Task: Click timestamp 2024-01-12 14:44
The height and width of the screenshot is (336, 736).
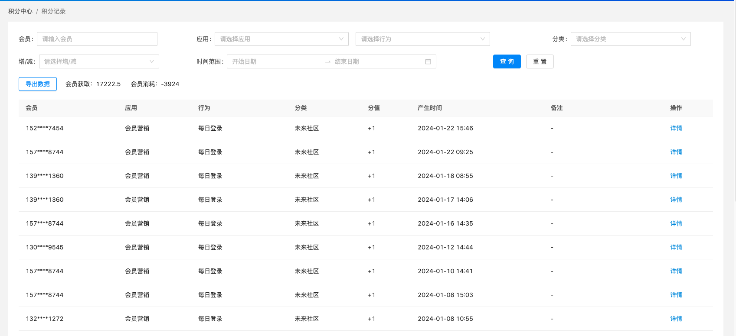Action: 445,247
